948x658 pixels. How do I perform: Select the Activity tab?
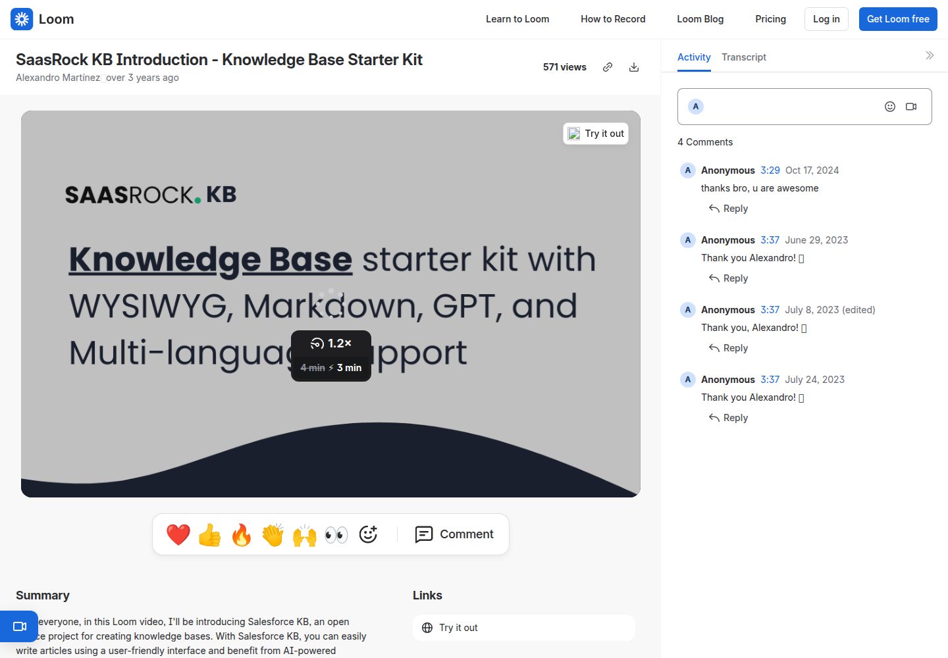coord(694,57)
